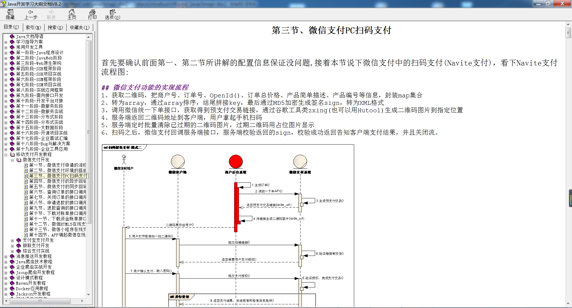Collapse the 微信支付开发 node
Screen dimensions: 572x308
tap(12, 160)
